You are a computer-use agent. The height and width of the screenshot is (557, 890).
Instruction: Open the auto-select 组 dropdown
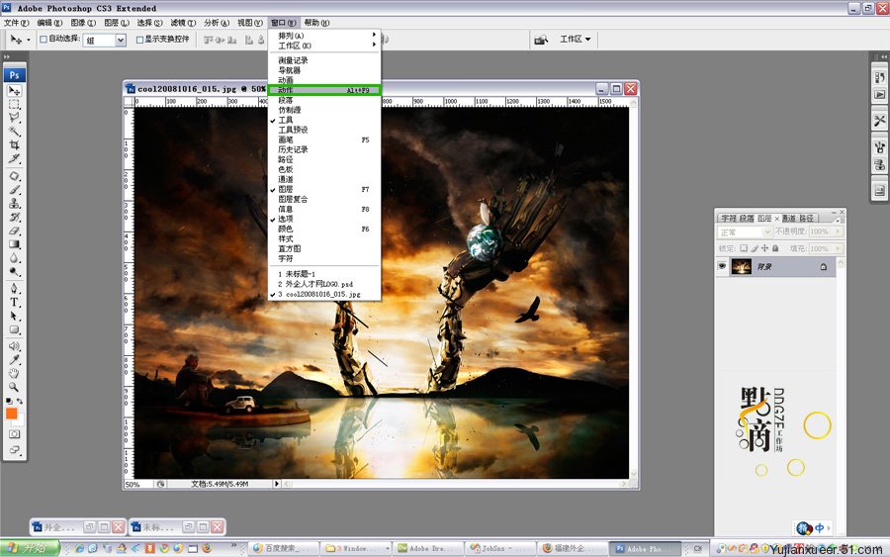click(x=121, y=40)
